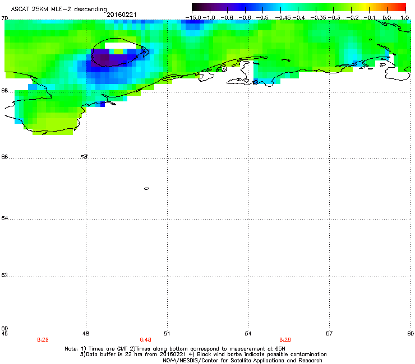Click the red pass time '6:48'

pyautogui.click(x=145, y=340)
